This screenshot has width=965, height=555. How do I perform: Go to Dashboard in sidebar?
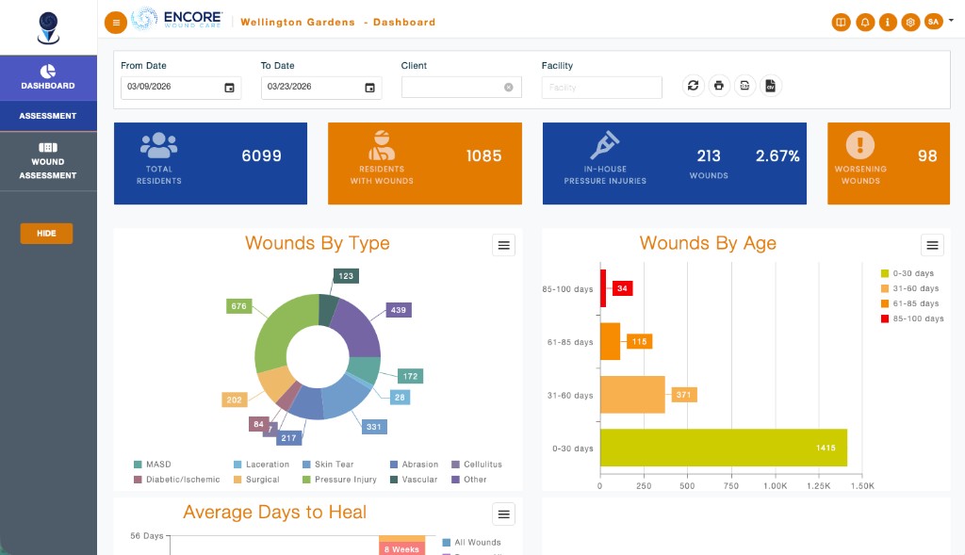coord(48,78)
